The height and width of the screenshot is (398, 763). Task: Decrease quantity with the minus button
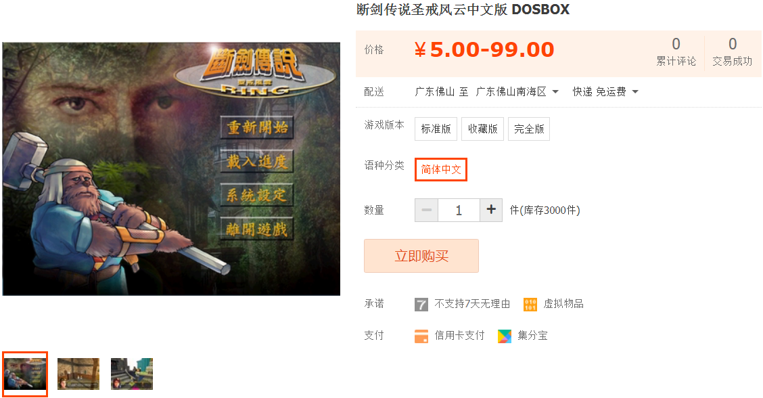(x=426, y=210)
